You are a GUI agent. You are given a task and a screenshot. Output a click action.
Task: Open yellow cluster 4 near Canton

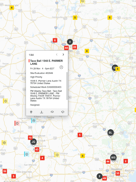87,51
